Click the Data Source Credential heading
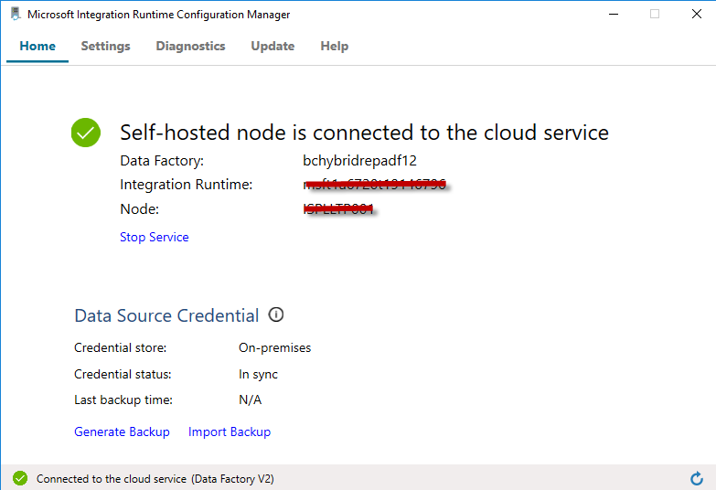716x490 pixels. tap(166, 315)
